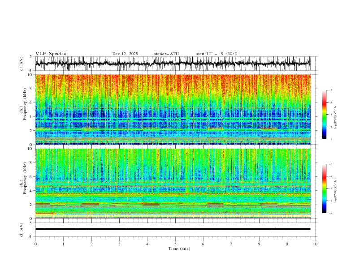Click the ch.2 spectrogram color bar

coord(325,188)
